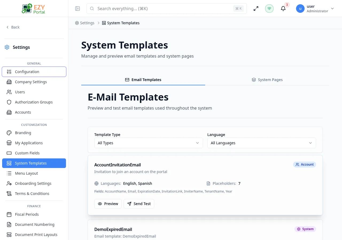
Task: Open the Language dropdown
Action: tap(262, 143)
